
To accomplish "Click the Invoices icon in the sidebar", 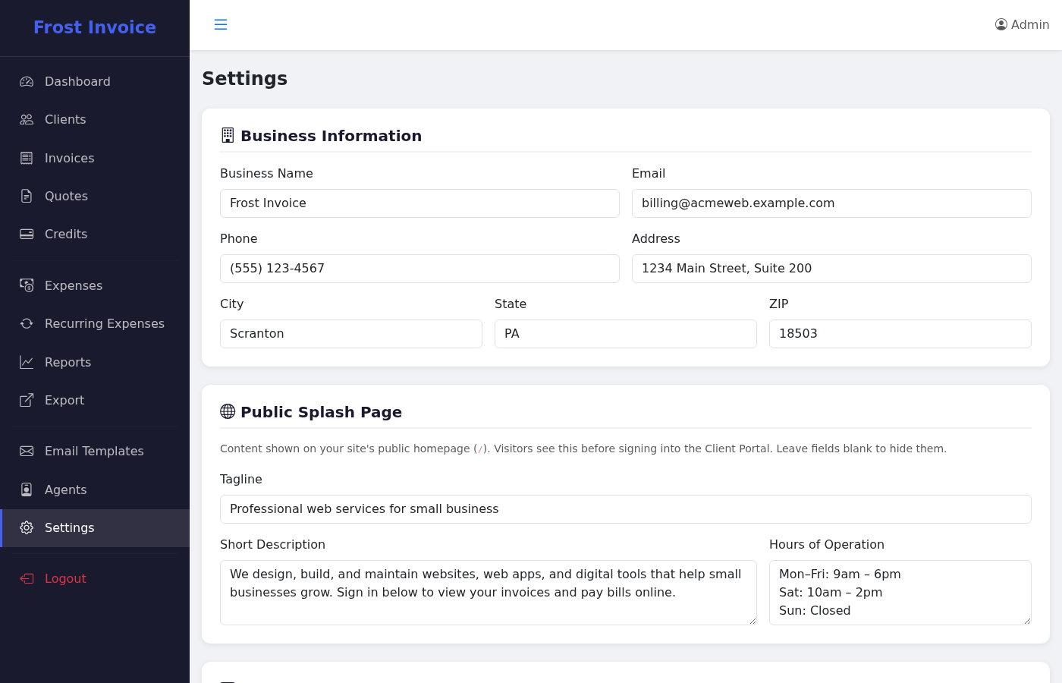I will pos(26,158).
